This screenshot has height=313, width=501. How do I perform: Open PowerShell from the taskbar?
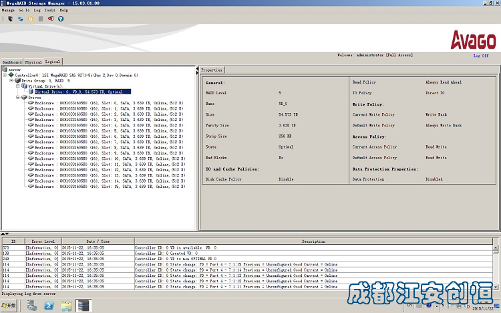coord(49,306)
